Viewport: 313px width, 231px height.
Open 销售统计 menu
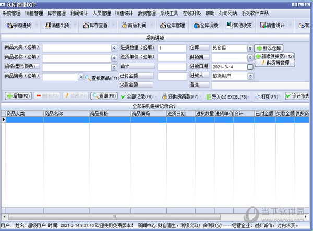pyautogui.click(x=124, y=14)
